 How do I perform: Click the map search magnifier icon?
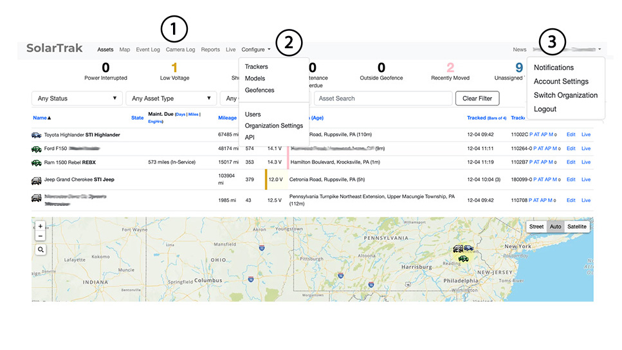pyautogui.click(x=41, y=250)
